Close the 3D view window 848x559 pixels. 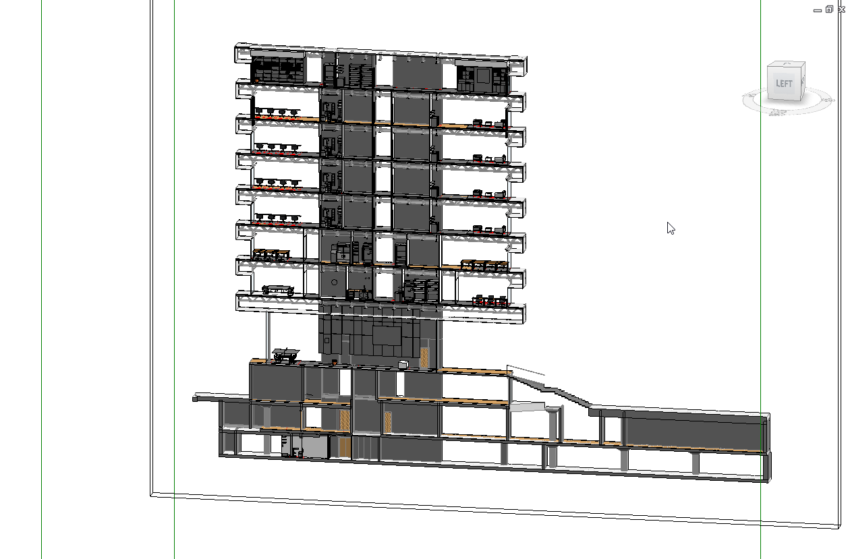coord(841,9)
